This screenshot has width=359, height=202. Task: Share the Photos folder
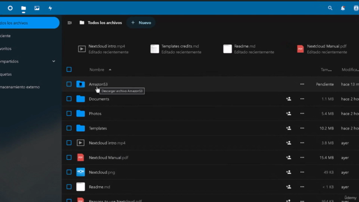(289, 113)
